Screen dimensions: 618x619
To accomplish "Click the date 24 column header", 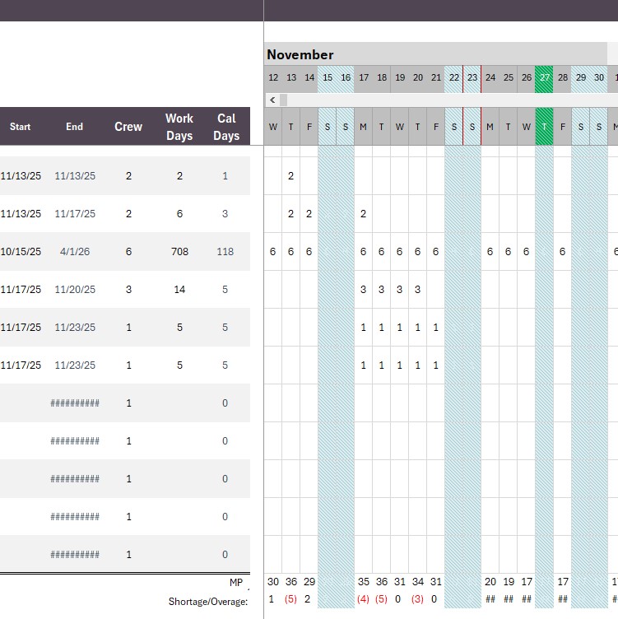I will tap(490, 77).
